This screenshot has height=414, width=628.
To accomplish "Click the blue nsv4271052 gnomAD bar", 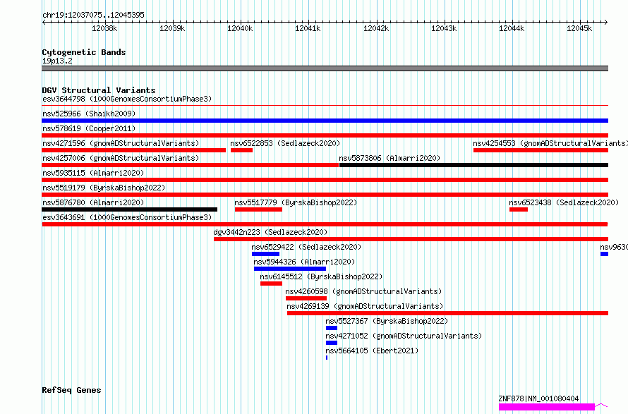I will (332, 343).
